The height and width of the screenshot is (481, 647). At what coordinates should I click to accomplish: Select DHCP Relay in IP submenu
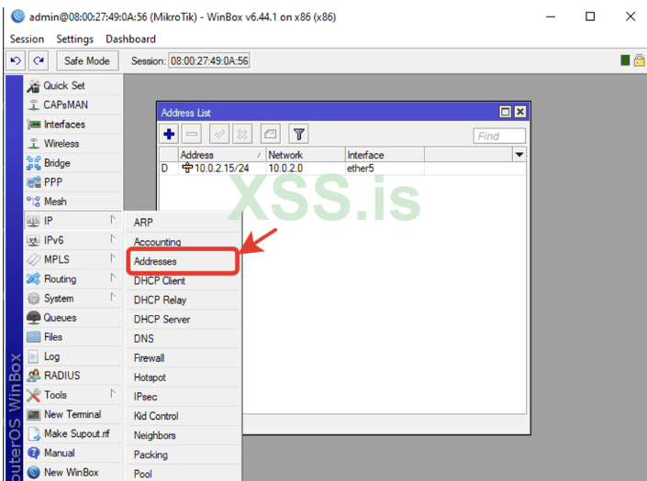tap(183, 300)
